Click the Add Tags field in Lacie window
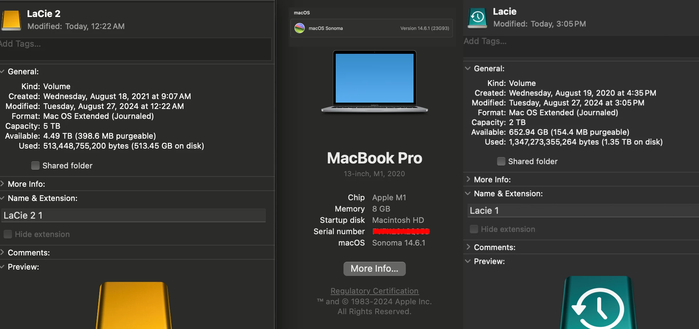Screen dimensions: 699x329 tap(581, 46)
